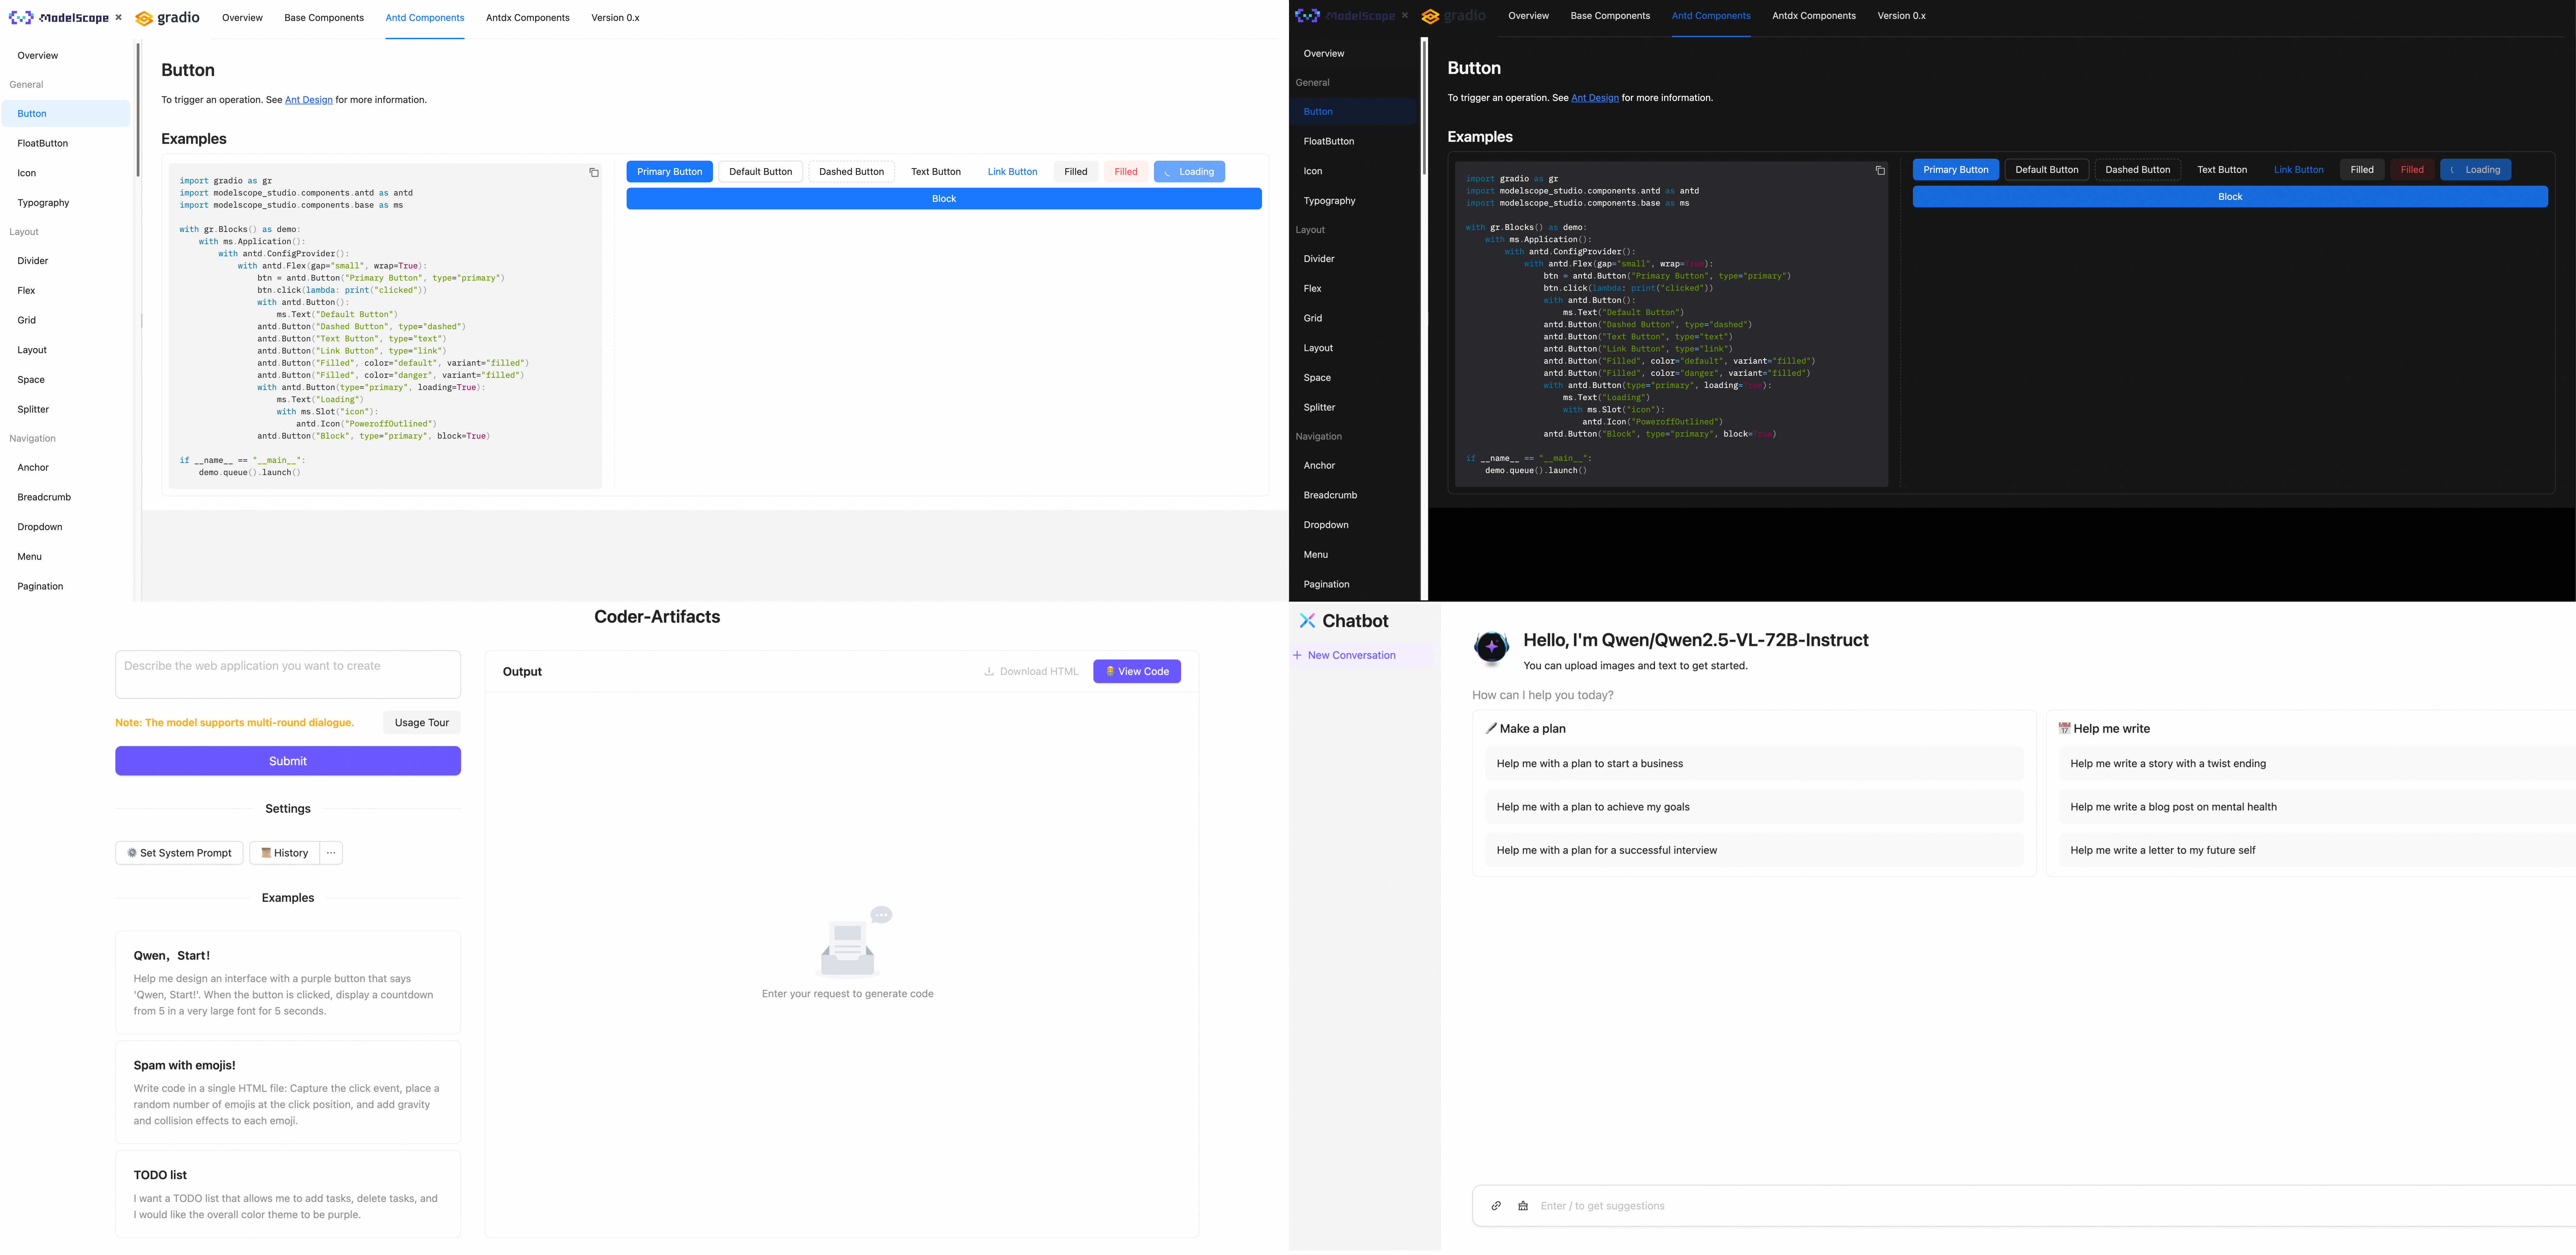The image size is (2576, 1255).
Task: Open Set System Prompt settings
Action: 179,853
